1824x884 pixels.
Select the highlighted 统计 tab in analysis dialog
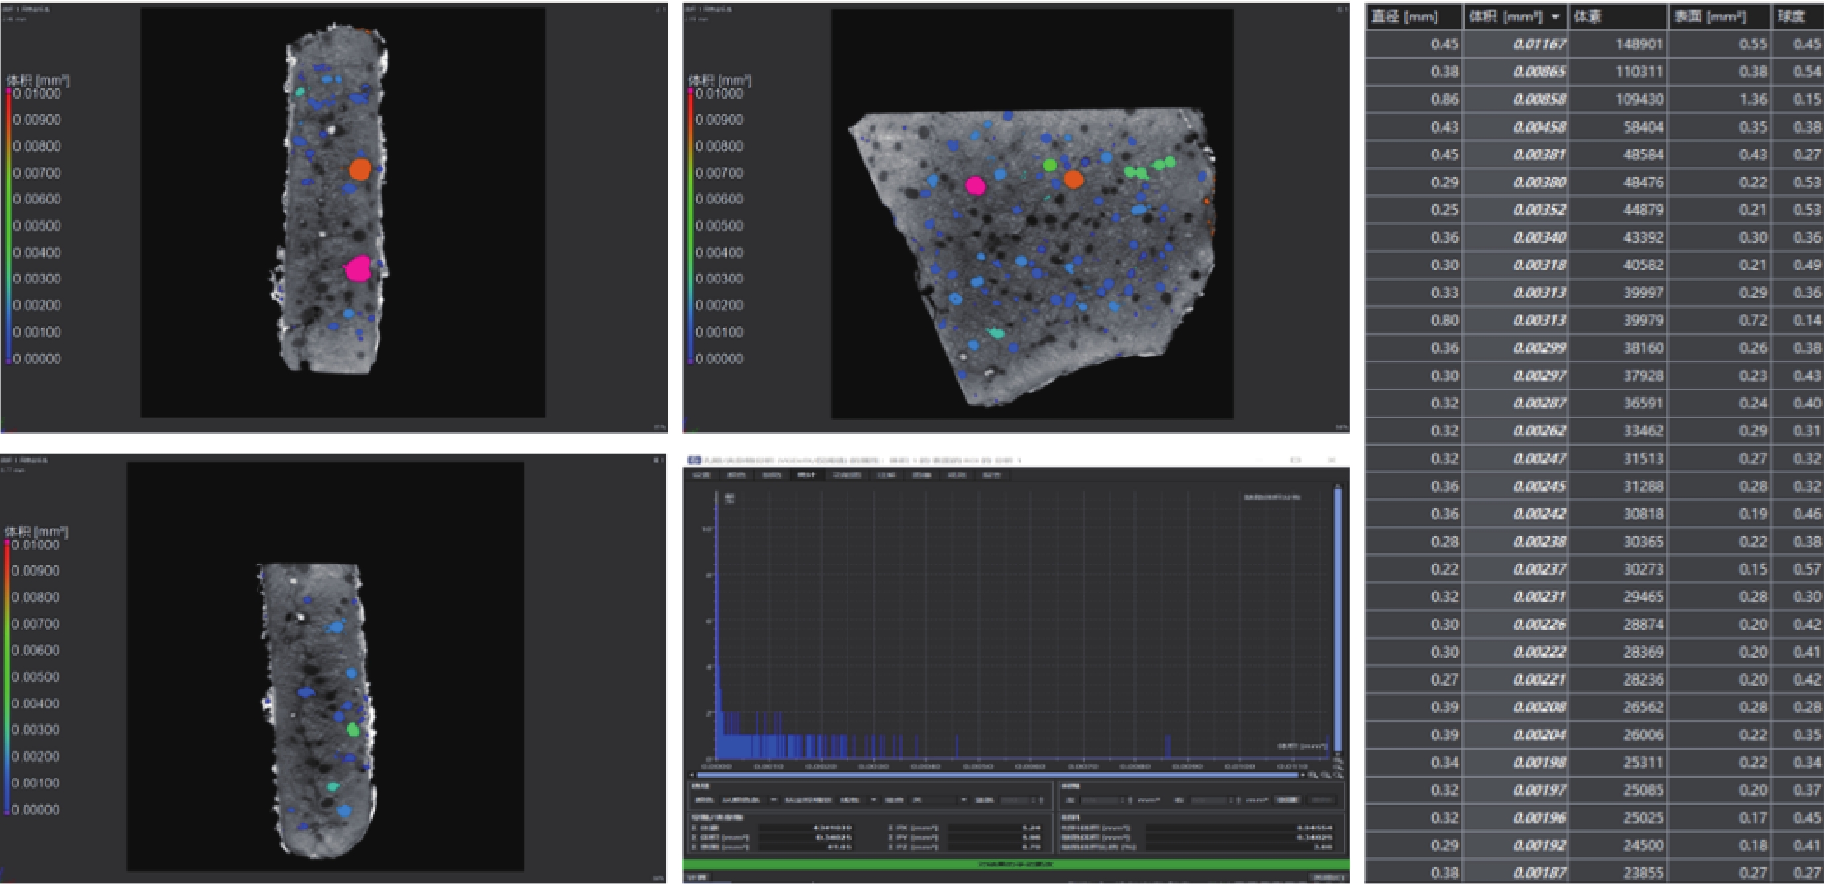point(806,475)
